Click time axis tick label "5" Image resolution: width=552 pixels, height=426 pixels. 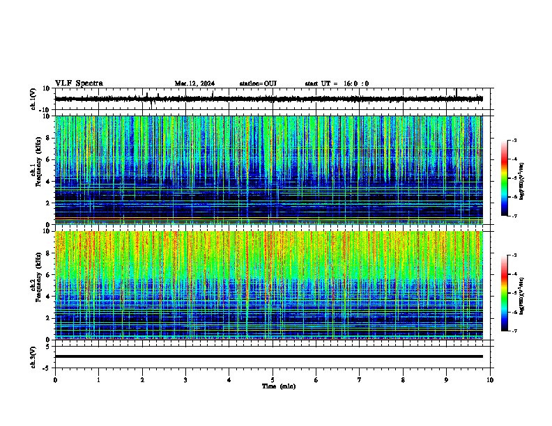point(273,380)
